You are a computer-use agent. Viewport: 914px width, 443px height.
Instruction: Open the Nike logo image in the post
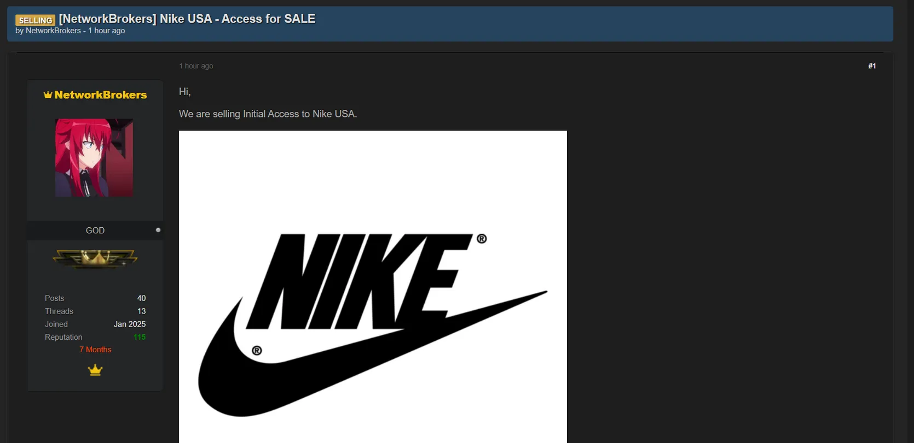(373, 287)
